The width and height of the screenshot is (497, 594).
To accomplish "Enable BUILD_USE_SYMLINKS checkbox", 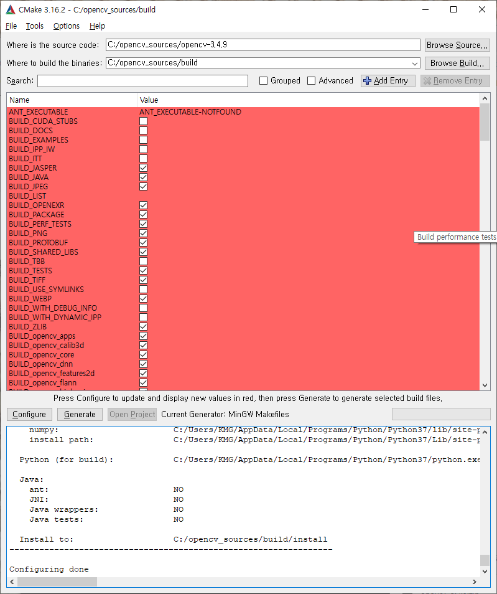I will tap(144, 290).
